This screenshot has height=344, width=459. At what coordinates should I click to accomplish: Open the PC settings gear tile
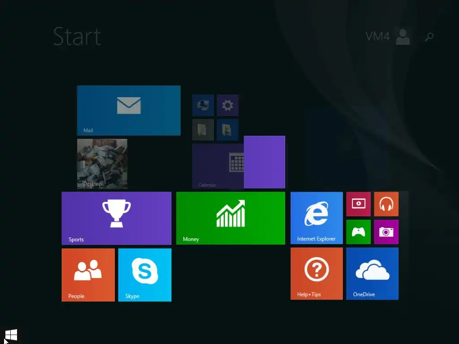point(227,105)
